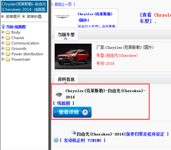Click the Communication folder icon
The width and height of the screenshot is (171, 150).
click(8, 43)
